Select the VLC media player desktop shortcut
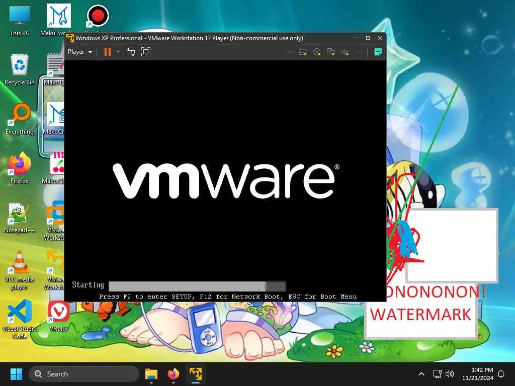 [20, 270]
